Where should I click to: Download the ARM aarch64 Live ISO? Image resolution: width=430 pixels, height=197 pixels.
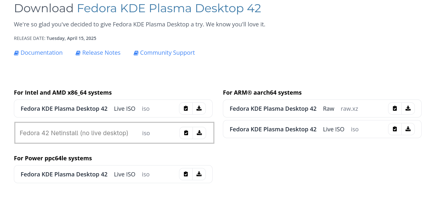[x=408, y=129]
